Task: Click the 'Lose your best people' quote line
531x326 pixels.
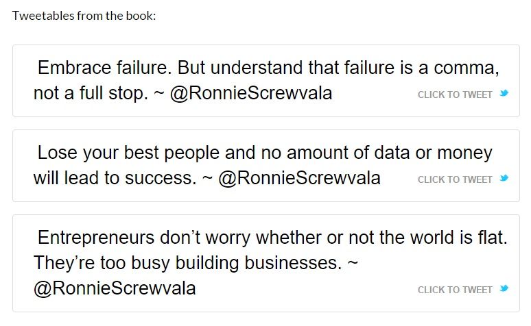Action: pos(265,153)
